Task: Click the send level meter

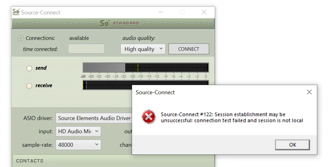Action: coord(146,68)
